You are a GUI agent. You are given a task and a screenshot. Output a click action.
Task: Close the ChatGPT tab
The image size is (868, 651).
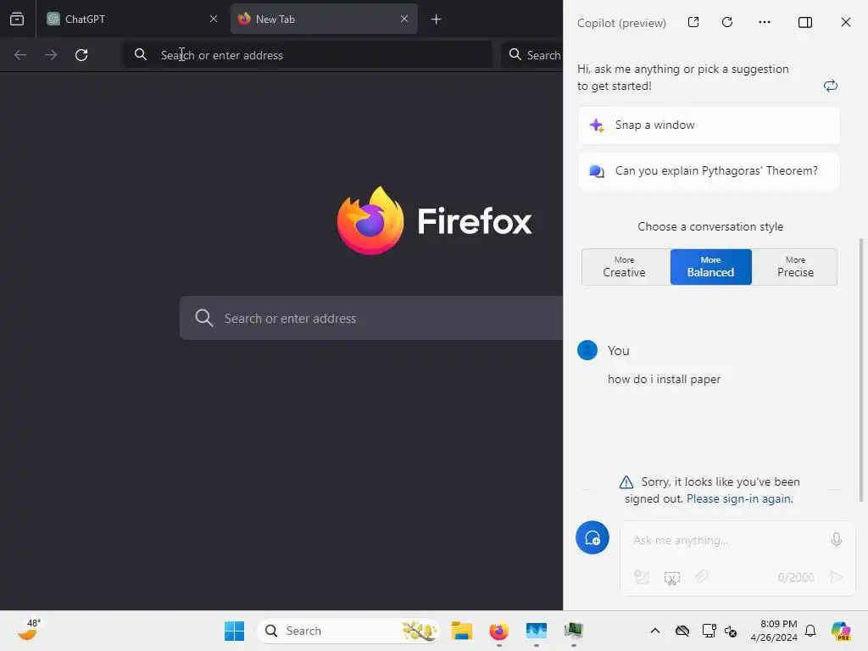pyautogui.click(x=213, y=19)
